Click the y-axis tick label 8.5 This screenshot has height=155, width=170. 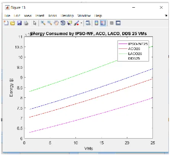pyautogui.click(x=20, y=88)
